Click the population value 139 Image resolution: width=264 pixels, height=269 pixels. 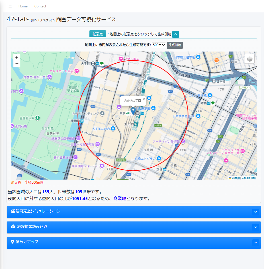click(46, 192)
